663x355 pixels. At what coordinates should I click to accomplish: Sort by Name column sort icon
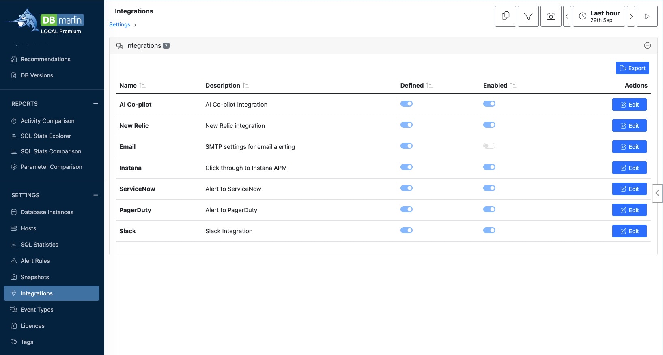[x=142, y=86]
